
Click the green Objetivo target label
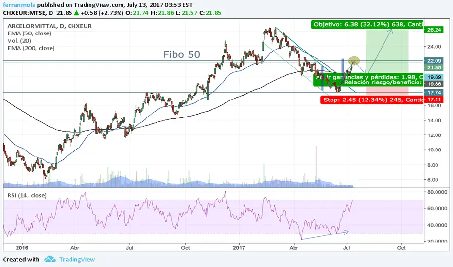[367, 25]
